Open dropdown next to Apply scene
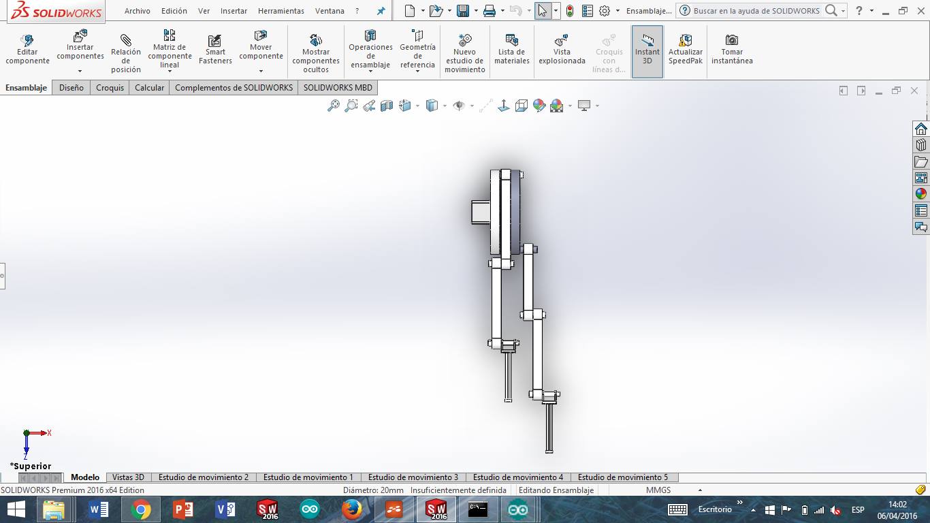 tap(569, 106)
